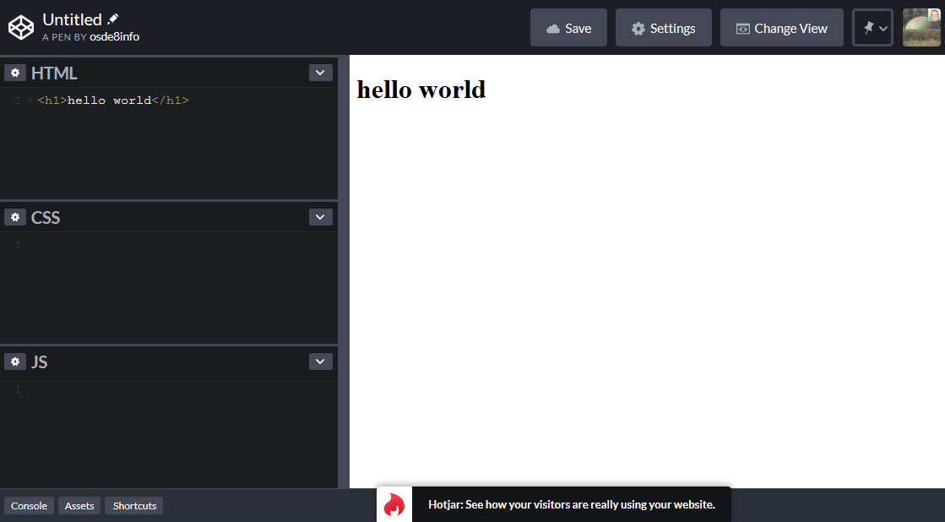
Task: Click the pencil icon to edit pen title
Action: [x=113, y=19]
